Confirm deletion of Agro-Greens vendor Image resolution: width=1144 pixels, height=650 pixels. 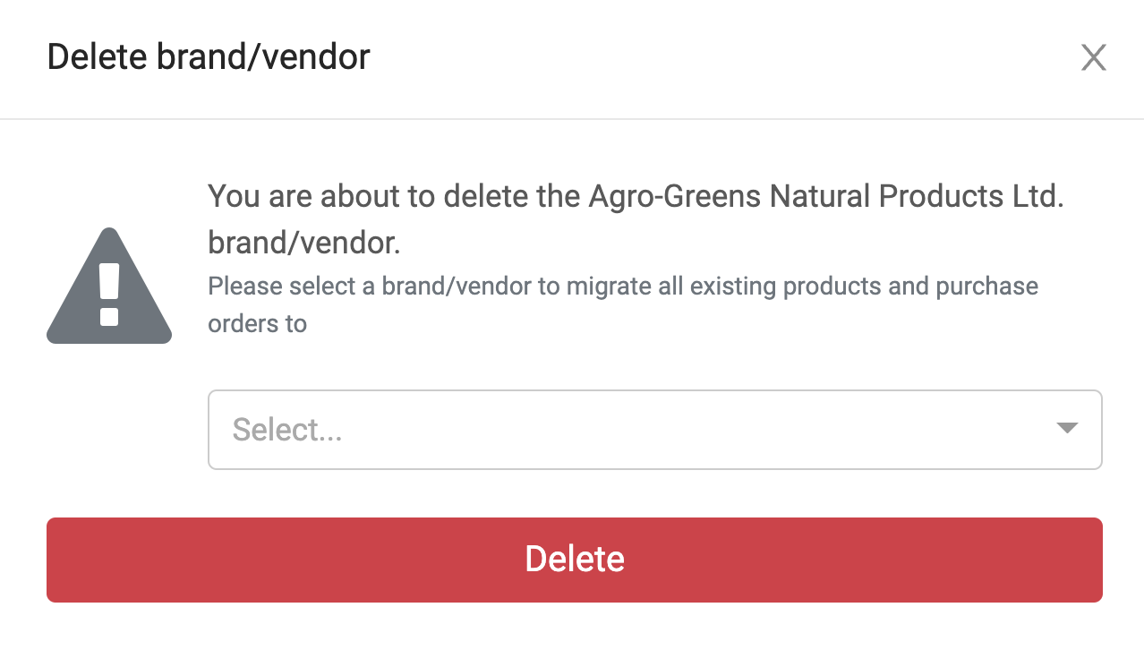574,560
